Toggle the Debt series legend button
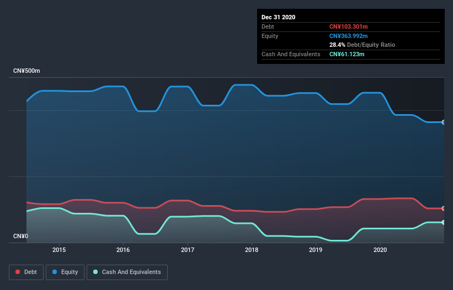 click(26, 272)
